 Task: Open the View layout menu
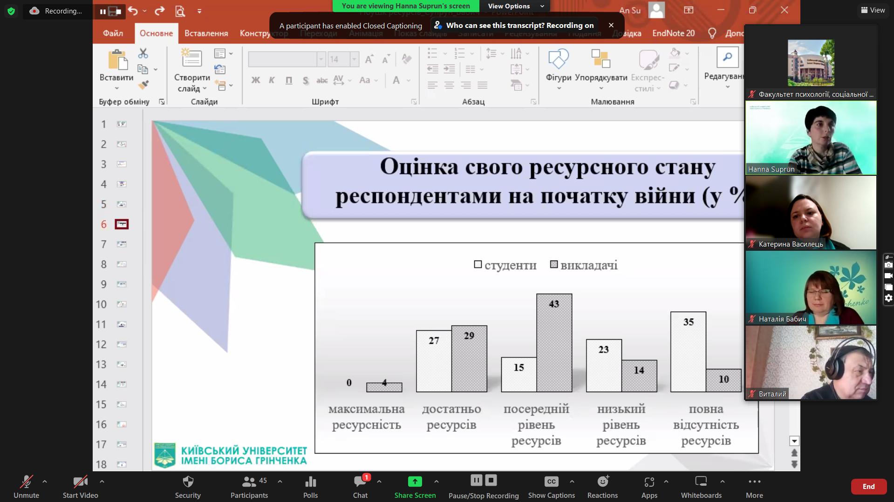point(873,10)
